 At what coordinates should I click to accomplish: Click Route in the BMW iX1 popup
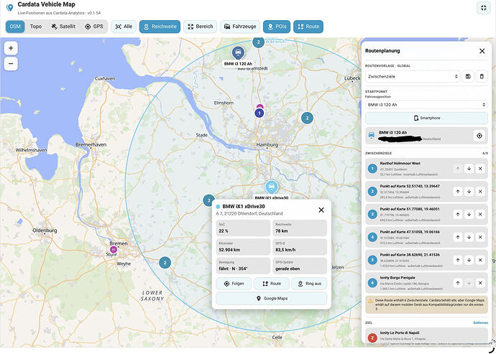272,284
